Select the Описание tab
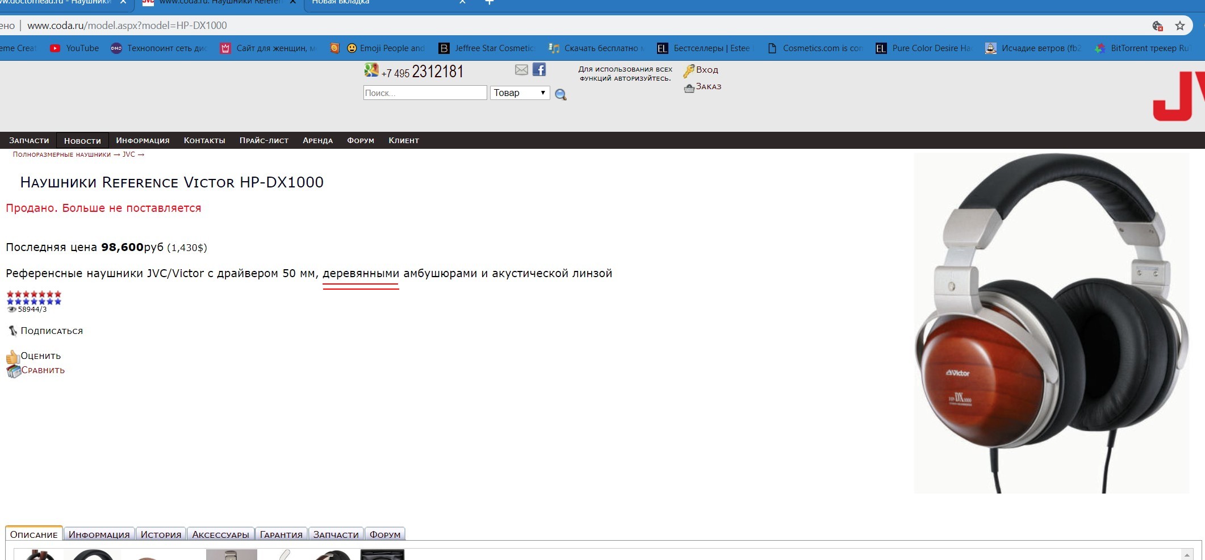Image resolution: width=1205 pixels, height=560 pixels. pyautogui.click(x=34, y=534)
